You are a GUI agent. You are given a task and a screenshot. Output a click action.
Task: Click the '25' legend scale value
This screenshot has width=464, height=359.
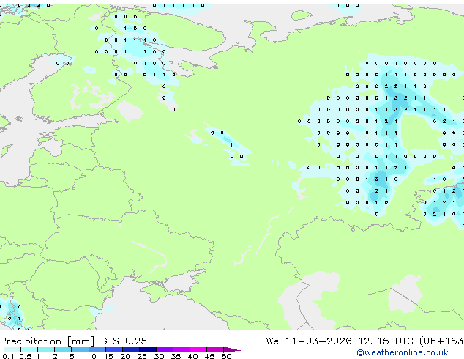(142, 356)
